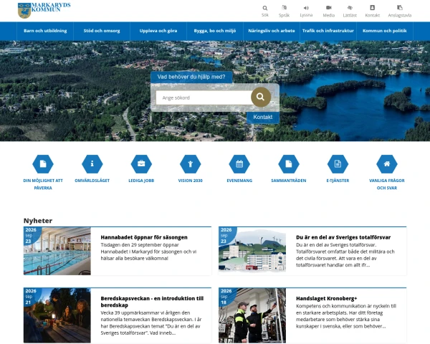This screenshot has width=430, height=344.
Task: Open Hannabadet öppnar för säsongen article
Action: (x=144, y=237)
